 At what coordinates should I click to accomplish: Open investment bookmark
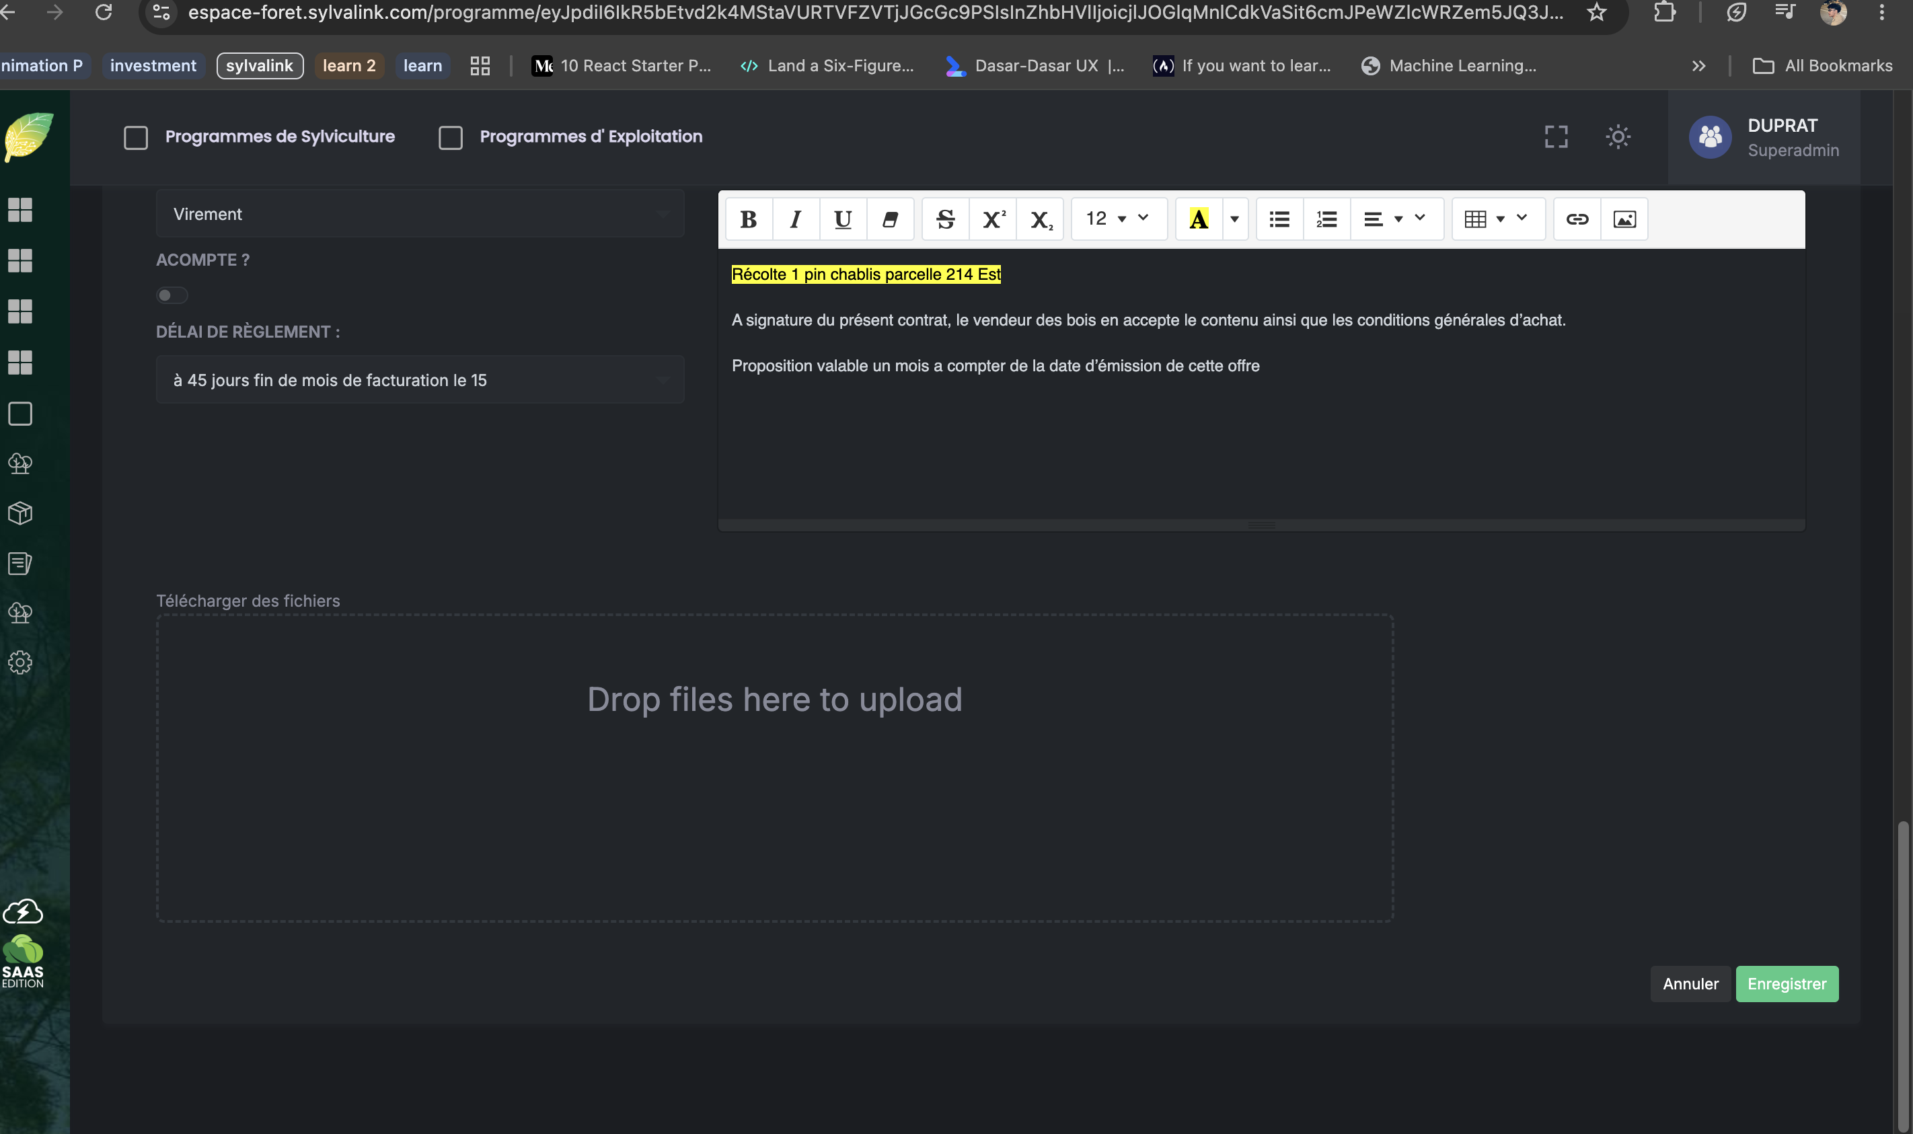pos(153,66)
